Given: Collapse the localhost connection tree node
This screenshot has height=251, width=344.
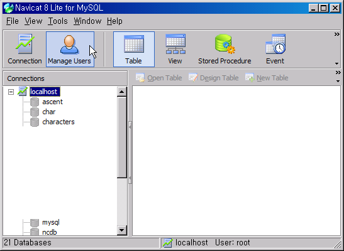Looking at the screenshot, I should (11, 92).
